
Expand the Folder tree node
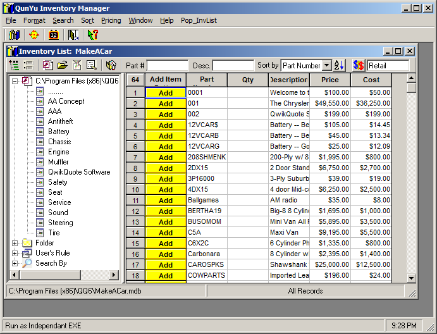[x=15, y=243]
